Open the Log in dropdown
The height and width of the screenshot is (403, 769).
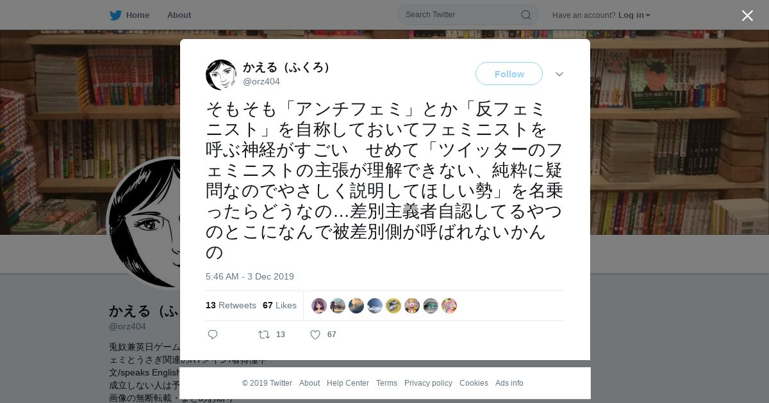pos(634,15)
